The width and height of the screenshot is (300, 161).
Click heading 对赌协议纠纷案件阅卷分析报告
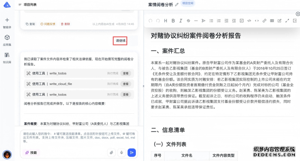pos(196,36)
